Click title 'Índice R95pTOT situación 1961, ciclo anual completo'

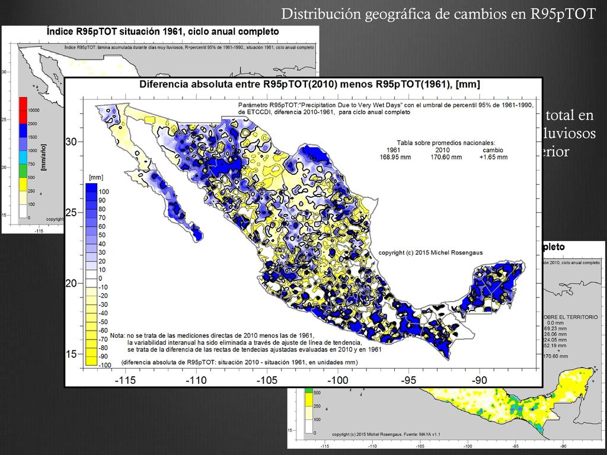162,31
